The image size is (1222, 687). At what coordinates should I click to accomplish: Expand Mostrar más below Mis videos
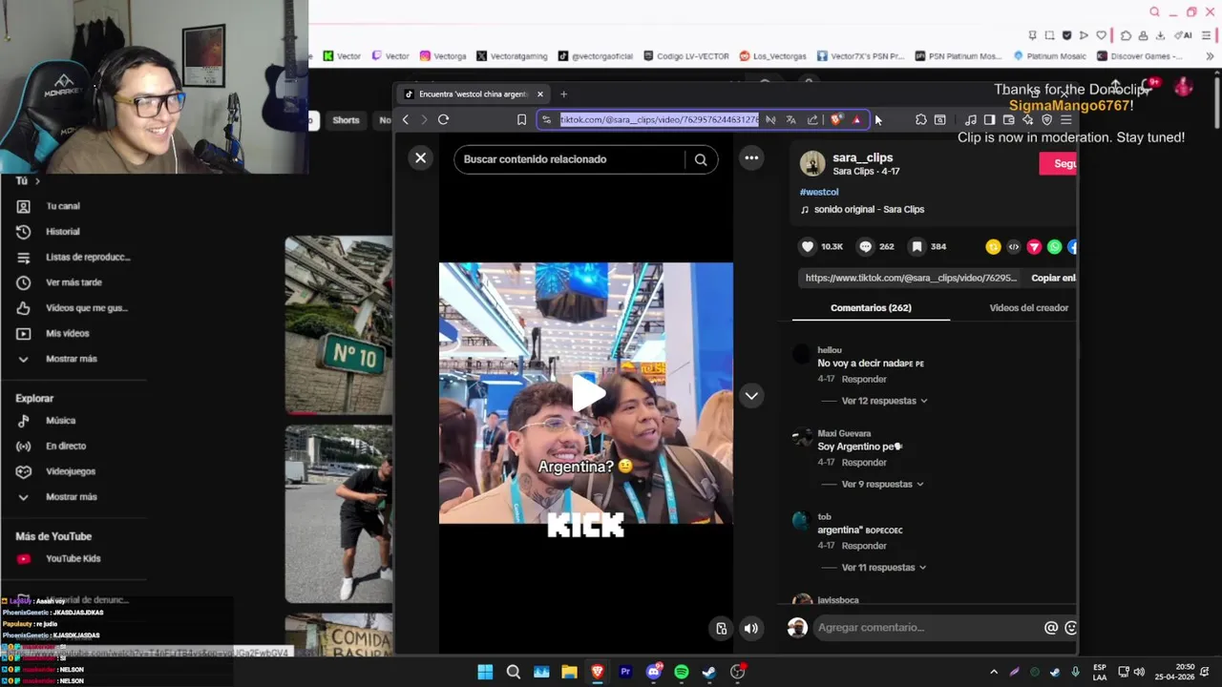[x=72, y=359]
